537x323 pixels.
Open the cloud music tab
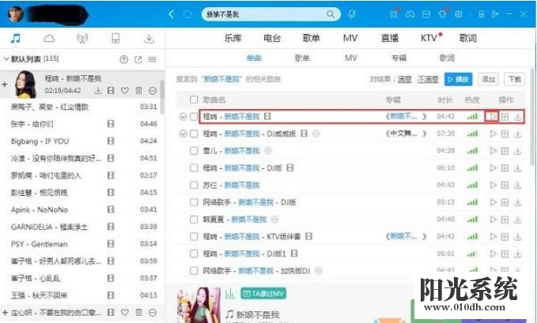tap(49, 38)
